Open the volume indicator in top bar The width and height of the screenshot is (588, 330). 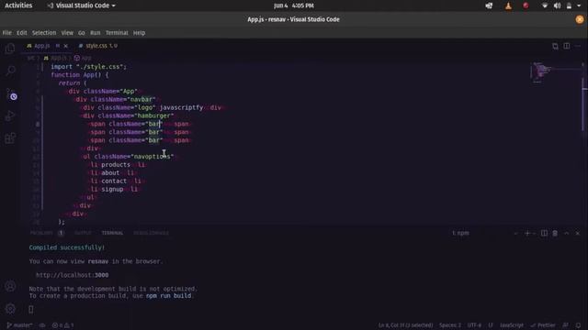coord(557,5)
